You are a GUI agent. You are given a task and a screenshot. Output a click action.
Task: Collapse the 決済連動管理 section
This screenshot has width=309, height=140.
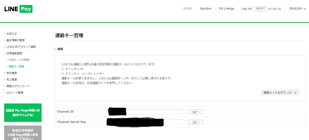tap(14, 53)
